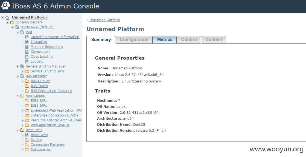Click the Service Binding Sets folder icon
The height and width of the screenshot is (157, 306).
pos(27,71)
